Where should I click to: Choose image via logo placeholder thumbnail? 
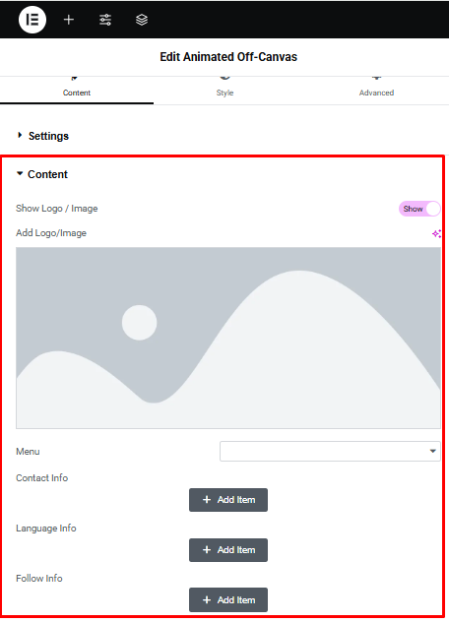click(228, 338)
